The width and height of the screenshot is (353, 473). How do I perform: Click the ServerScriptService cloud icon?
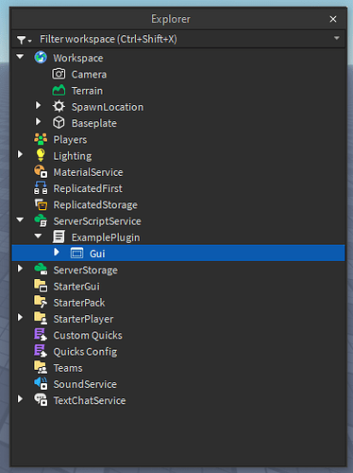(x=41, y=220)
